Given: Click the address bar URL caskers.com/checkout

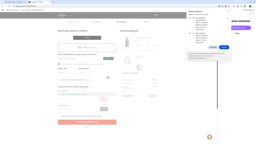Looking at the screenshot, I should pos(26,6).
